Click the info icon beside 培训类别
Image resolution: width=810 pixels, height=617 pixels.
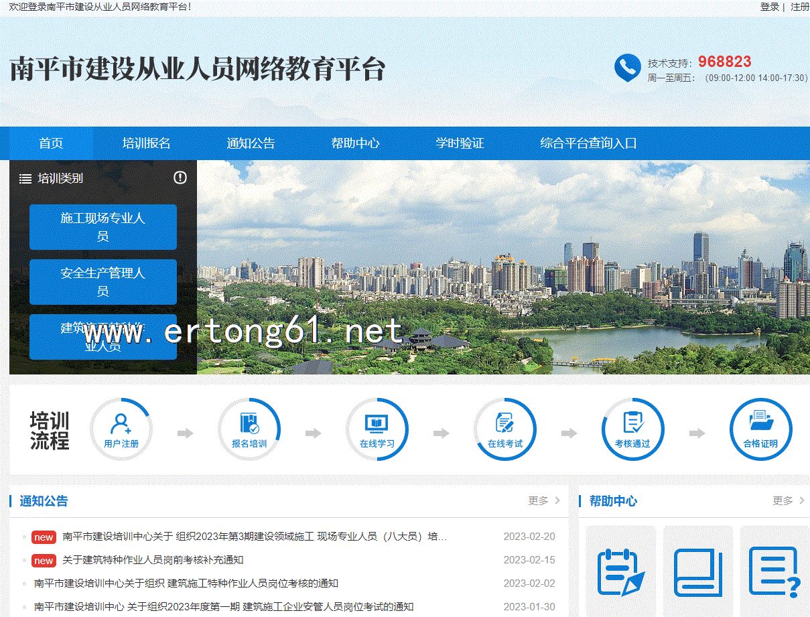pyautogui.click(x=180, y=178)
